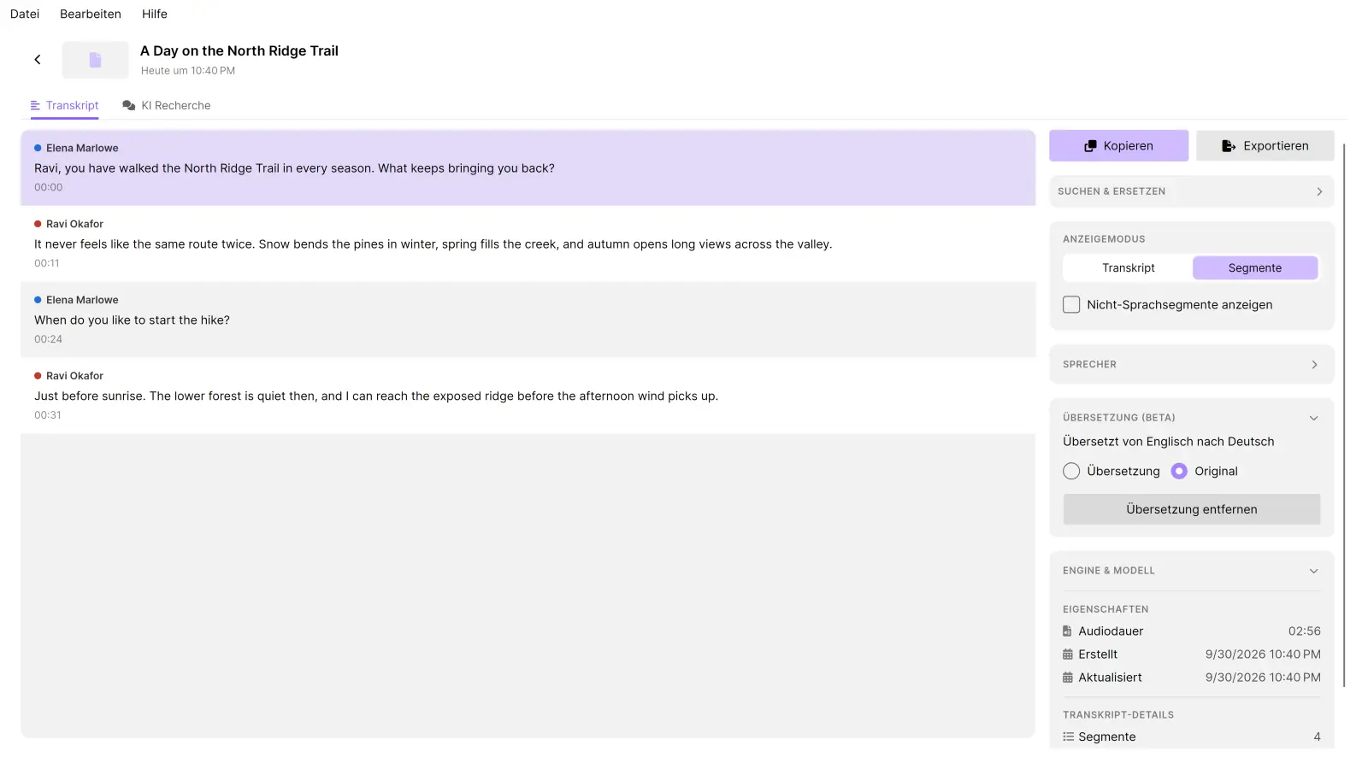1368x769 pixels.
Task: Click the file icon beside Audiodauer
Action: pos(1067,631)
